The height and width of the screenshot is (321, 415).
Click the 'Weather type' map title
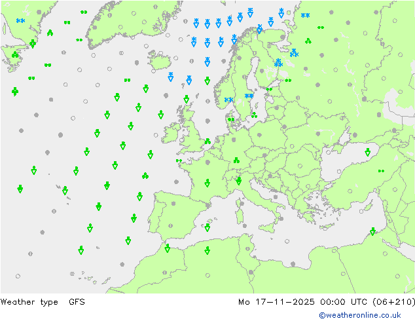(x=29, y=301)
